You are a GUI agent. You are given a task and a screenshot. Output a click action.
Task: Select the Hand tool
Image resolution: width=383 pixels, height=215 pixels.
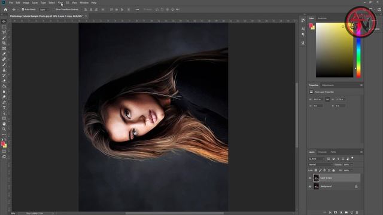coord(4,124)
